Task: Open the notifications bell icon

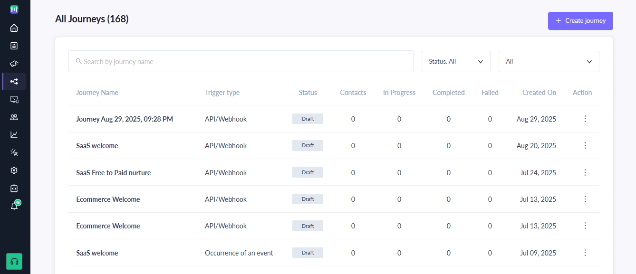Action: (14, 206)
